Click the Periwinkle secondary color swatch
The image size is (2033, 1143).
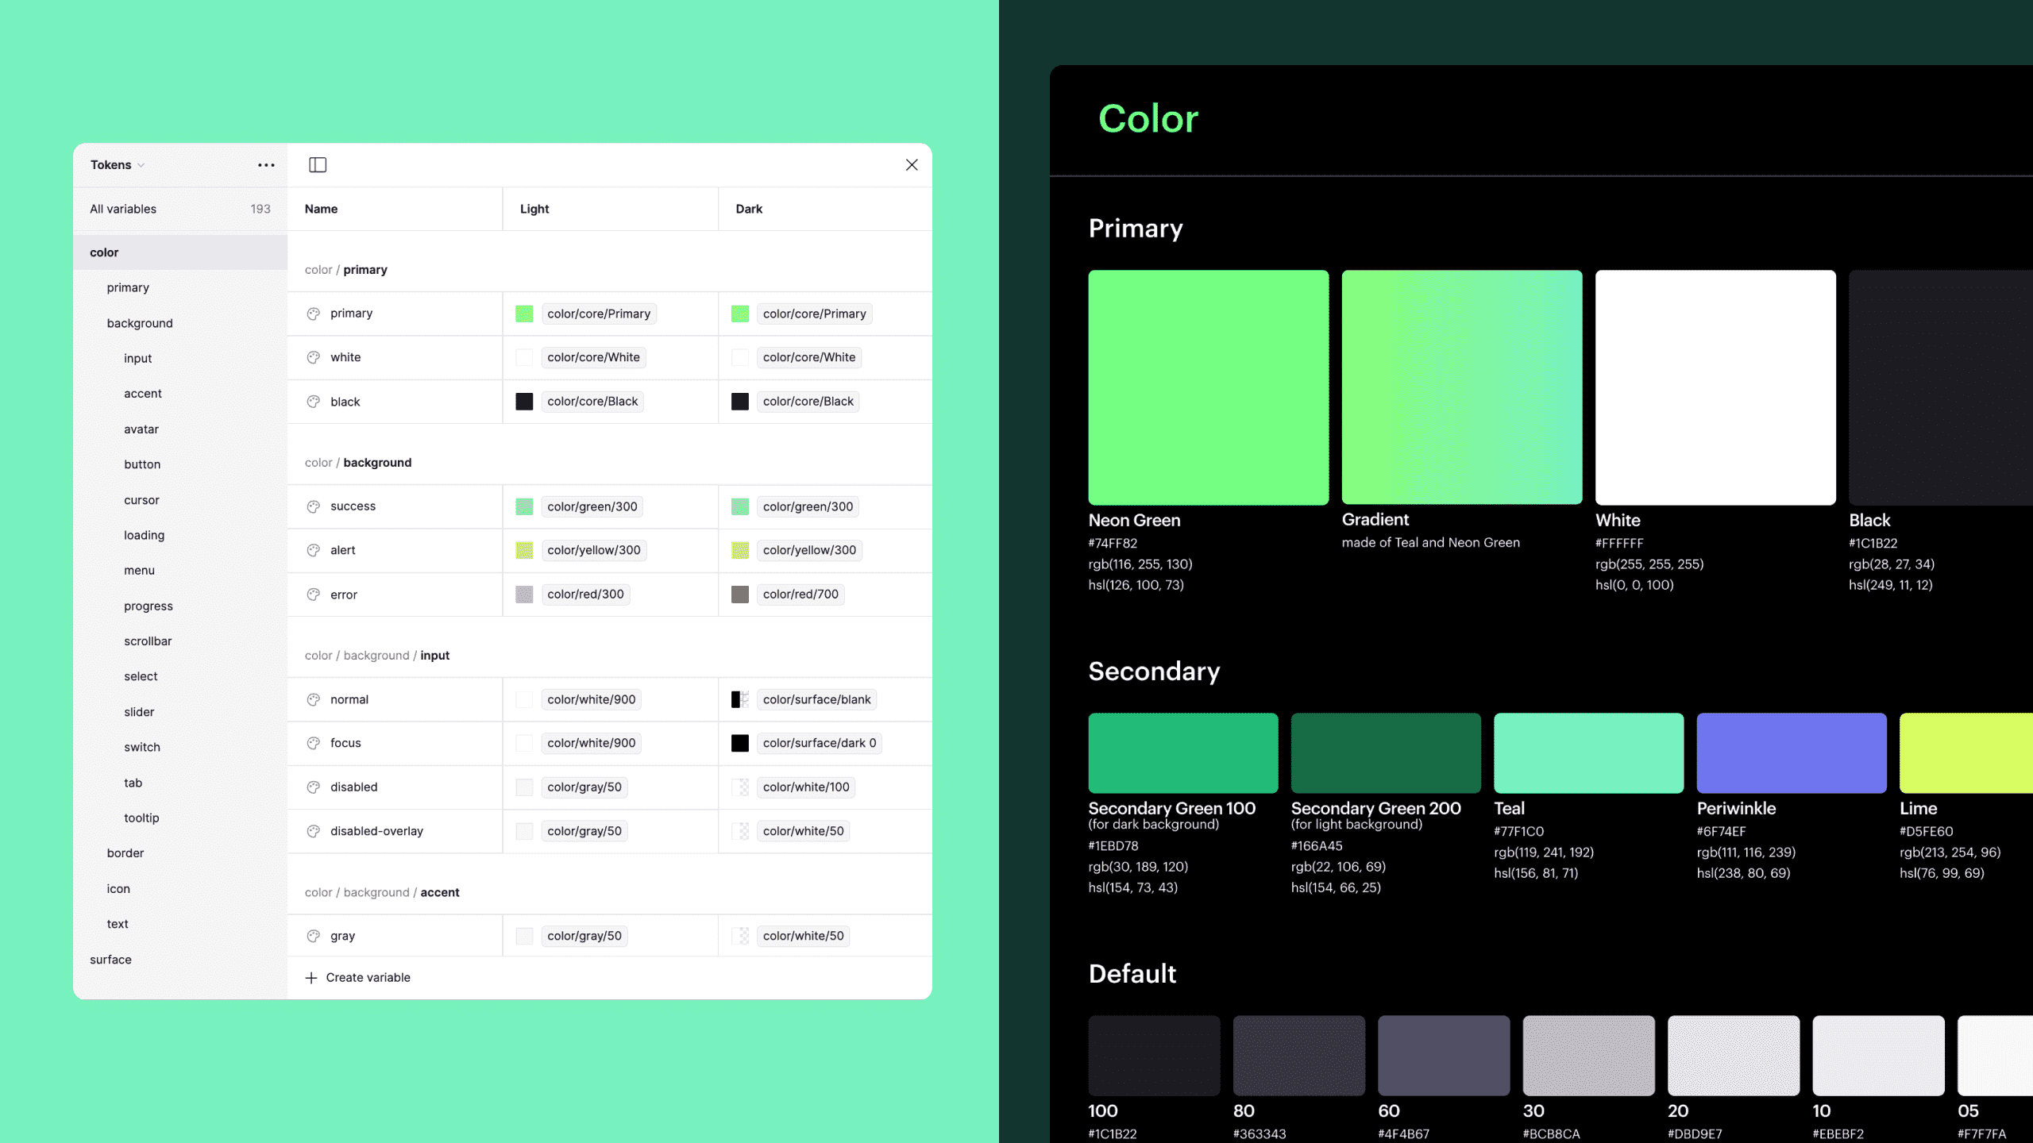click(x=1791, y=752)
